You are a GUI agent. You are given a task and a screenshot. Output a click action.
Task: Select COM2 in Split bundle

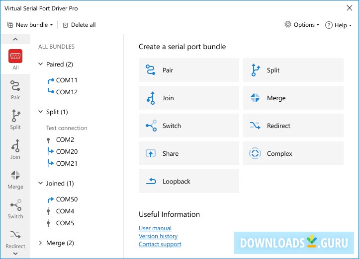coord(65,139)
